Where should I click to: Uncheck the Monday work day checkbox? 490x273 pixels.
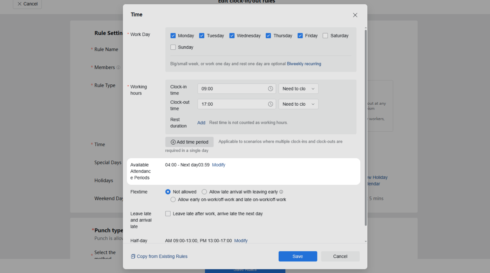173,36
